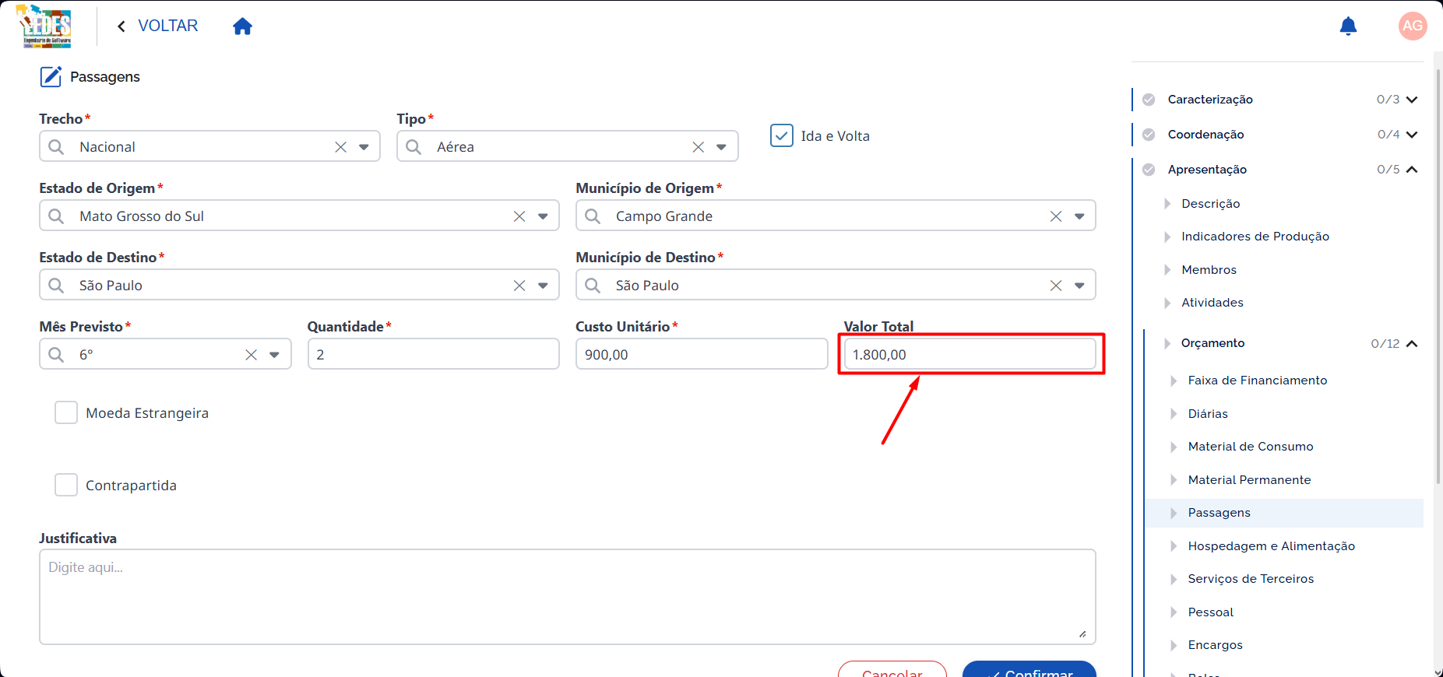Click the Coordenação status check icon

coord(1149,135)
